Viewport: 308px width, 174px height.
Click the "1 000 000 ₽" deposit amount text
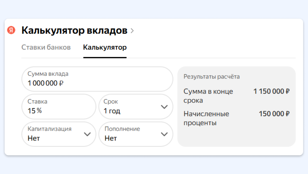[45, 83]
